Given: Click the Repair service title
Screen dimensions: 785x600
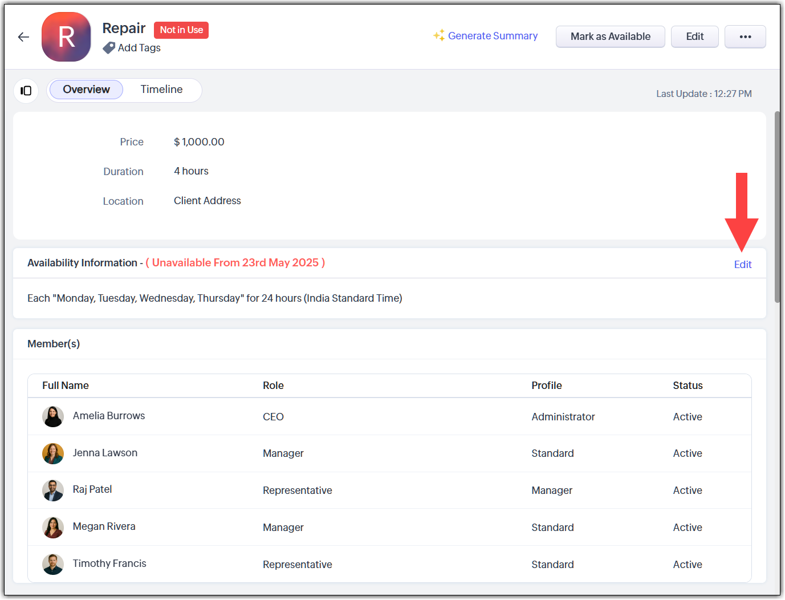Looking at the screenshot, I should [x=124, y=29].
